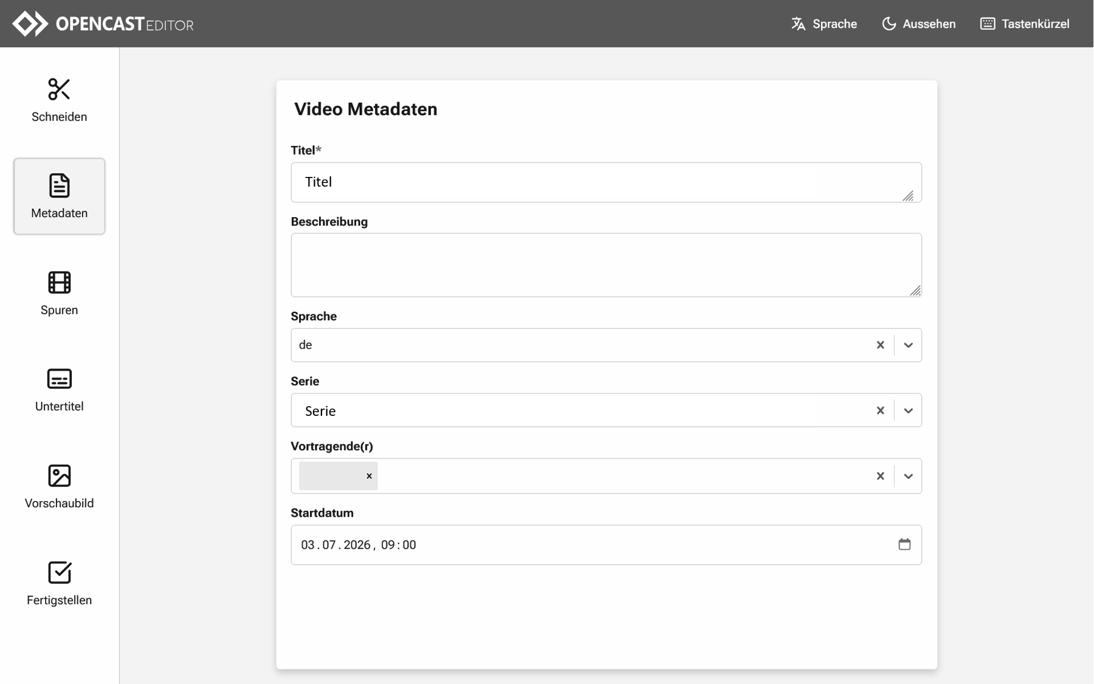
Task: Select the day value in Startdatum
Action: (x=308, y=545)
